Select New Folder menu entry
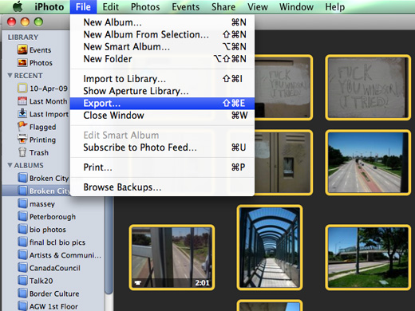Viewport: 415px width, 311px height. tap(162, 59)
